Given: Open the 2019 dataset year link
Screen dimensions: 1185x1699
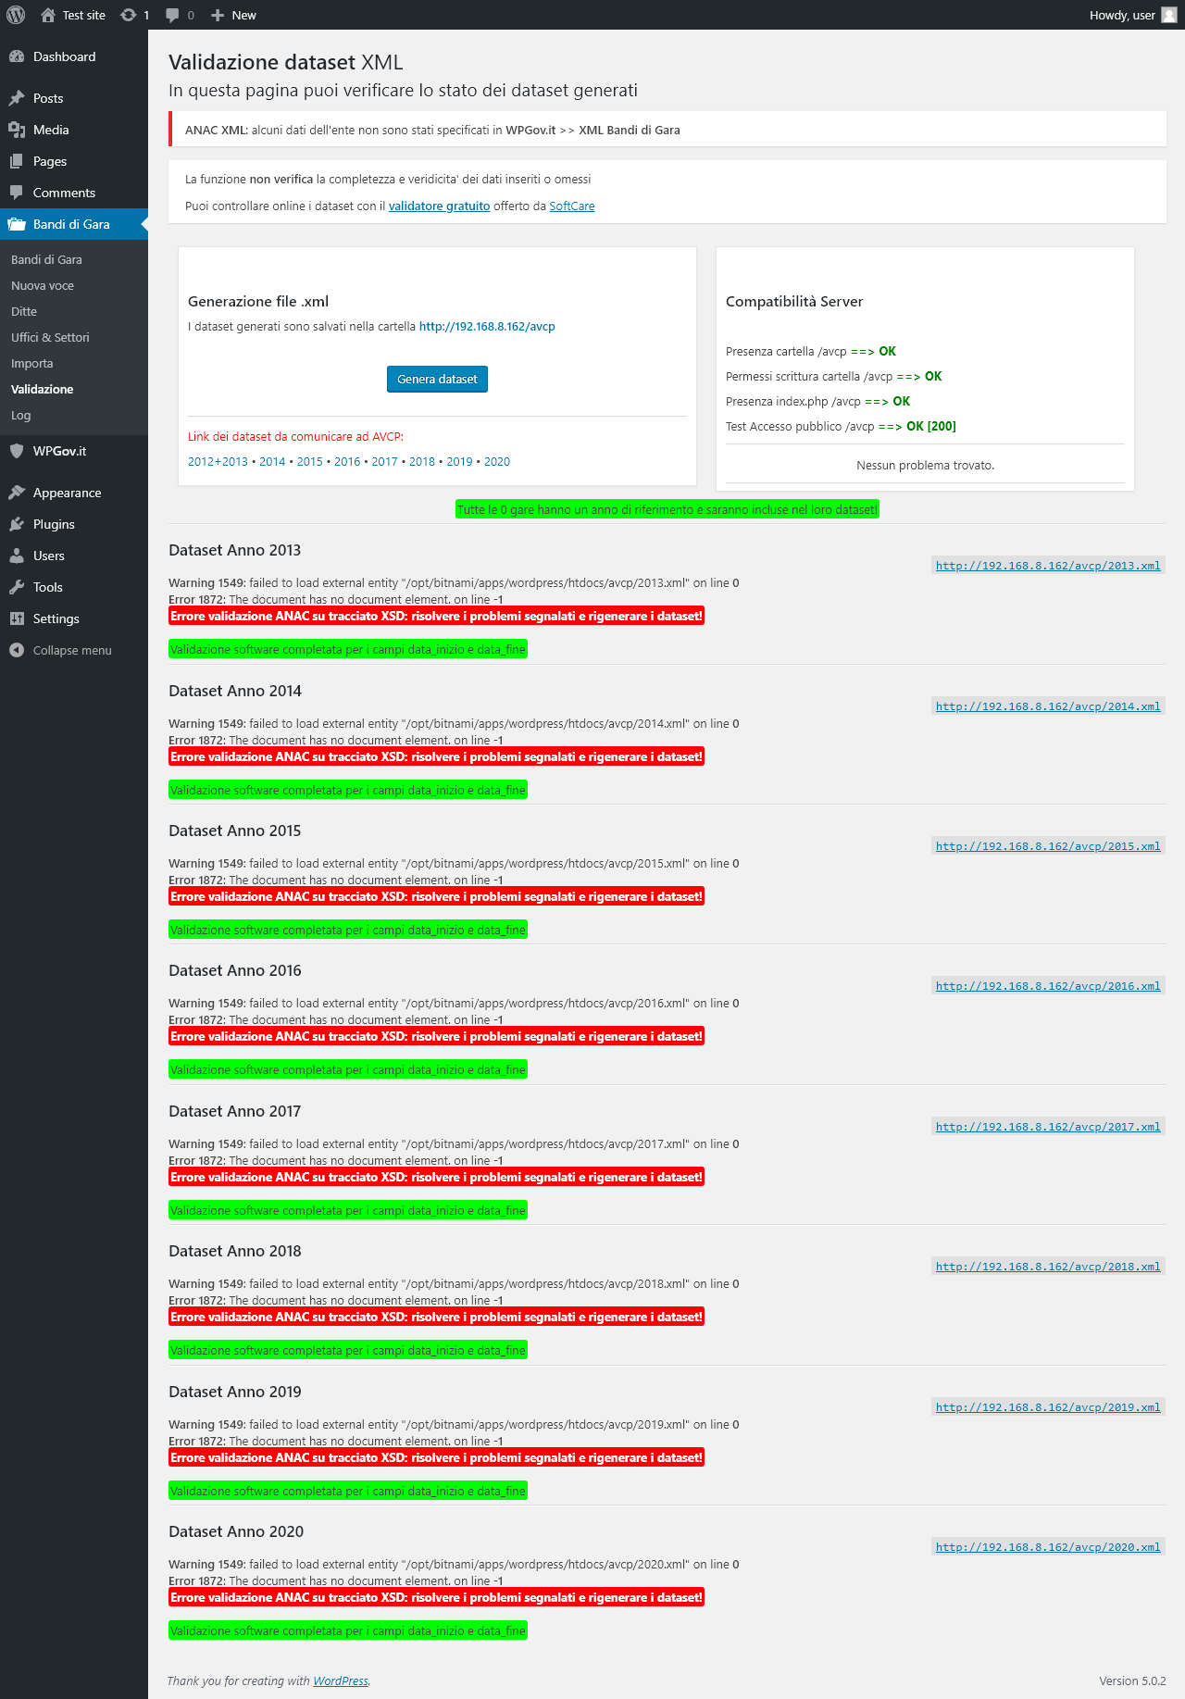Looking at the screenshot, I should 459,462.
